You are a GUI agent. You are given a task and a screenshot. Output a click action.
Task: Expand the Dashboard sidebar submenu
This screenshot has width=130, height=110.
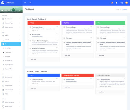pyautogui.click(x=20, y=19)
